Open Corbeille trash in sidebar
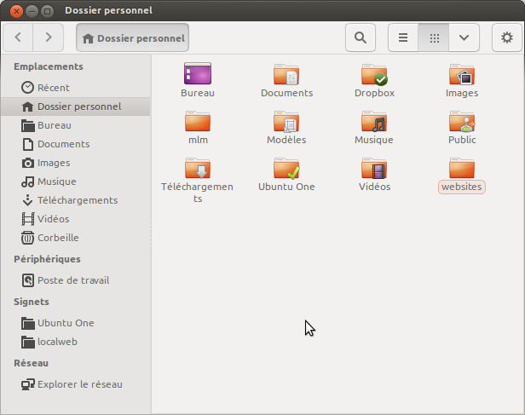 click(75, 238)
